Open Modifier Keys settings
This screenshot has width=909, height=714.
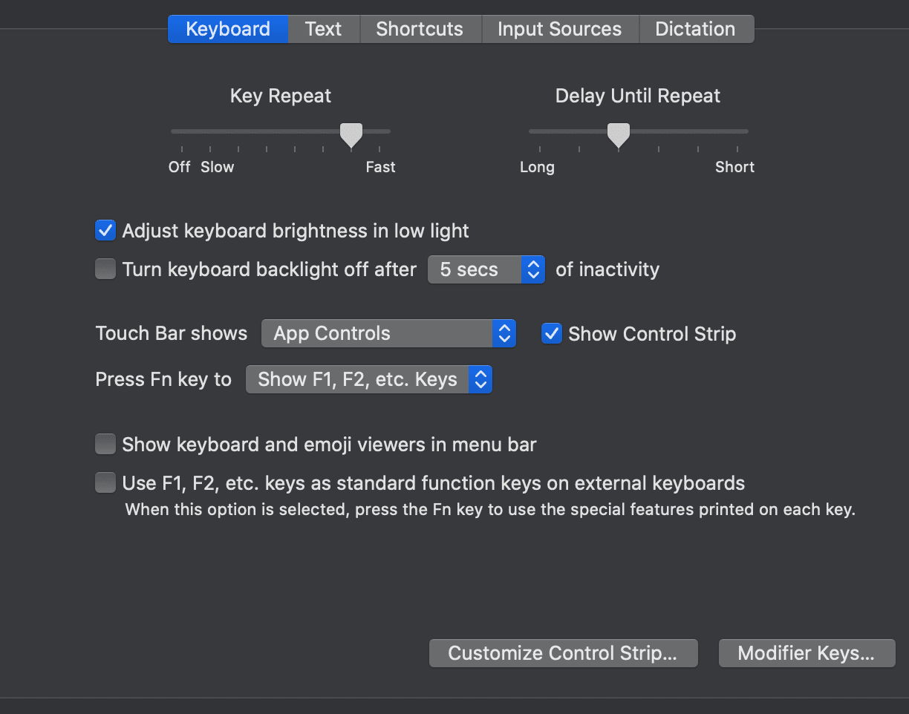pyautogui.click(x=806, y=653)
